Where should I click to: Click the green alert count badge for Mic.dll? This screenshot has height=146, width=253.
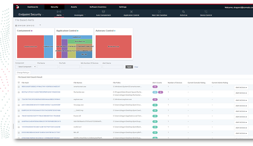[x=155, y=133]
